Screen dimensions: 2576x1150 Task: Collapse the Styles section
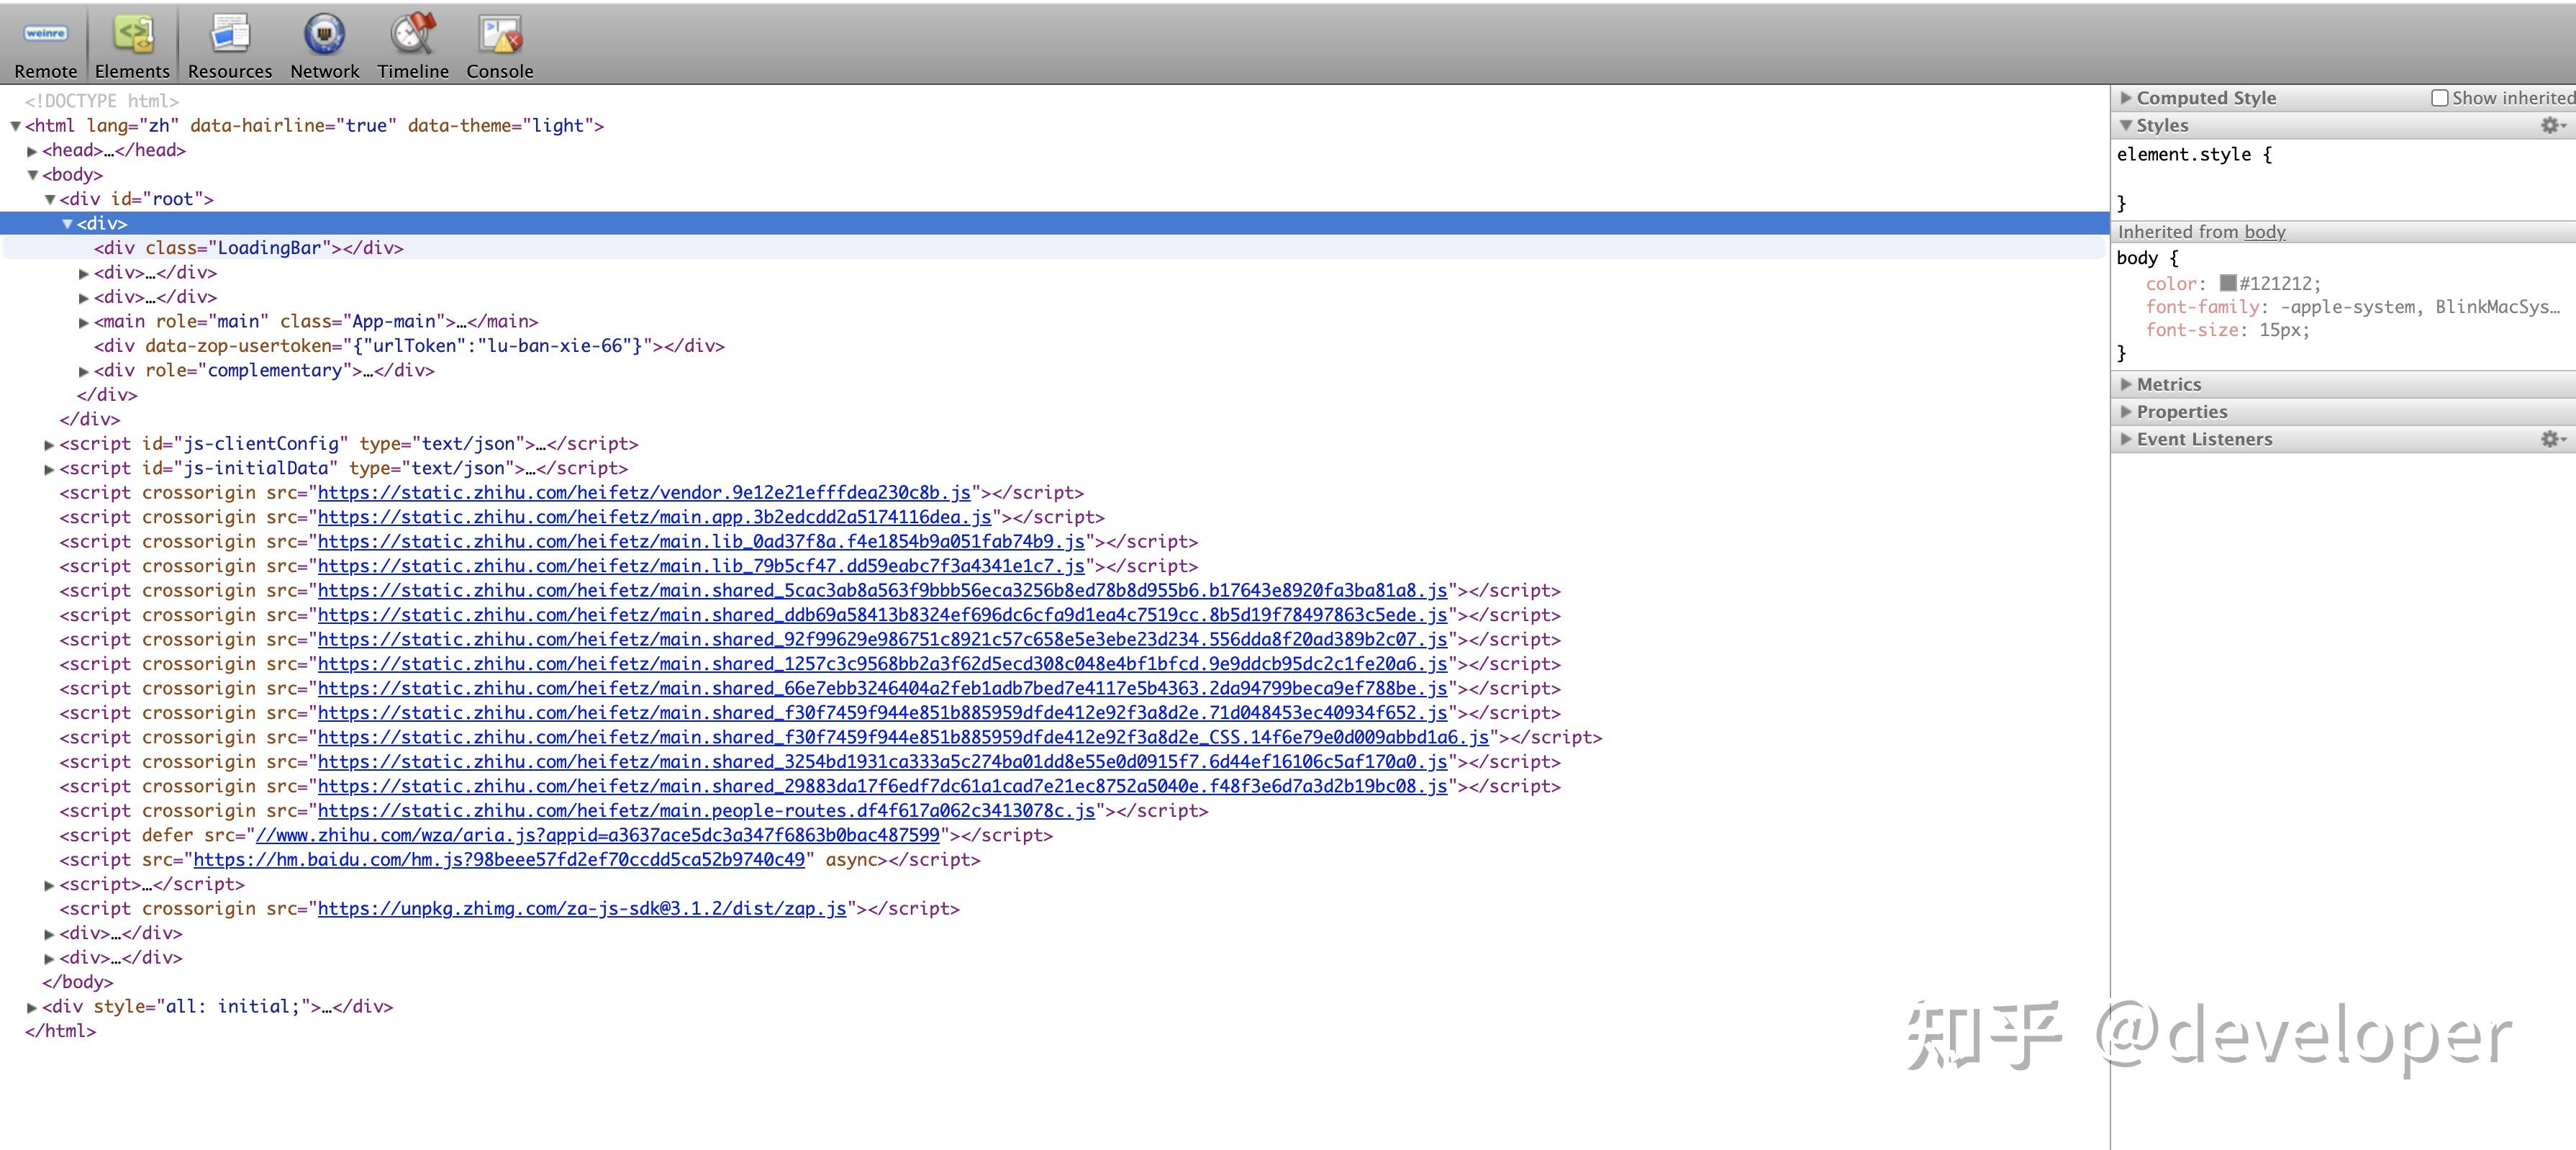2126,125
